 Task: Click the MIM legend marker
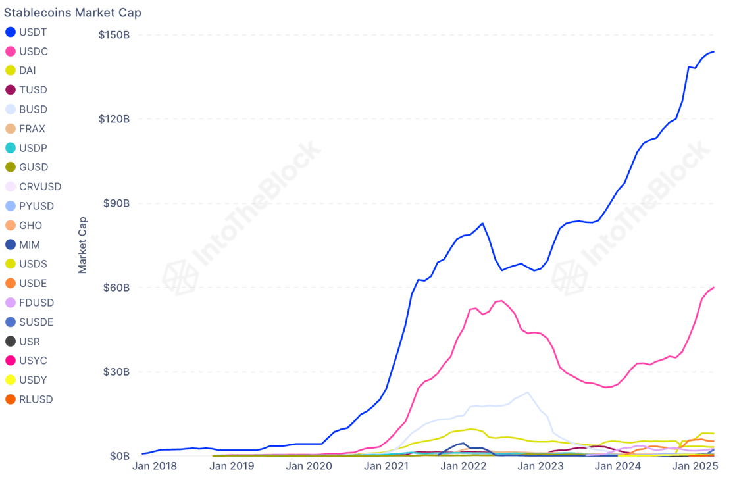click(x=11, y=245)
